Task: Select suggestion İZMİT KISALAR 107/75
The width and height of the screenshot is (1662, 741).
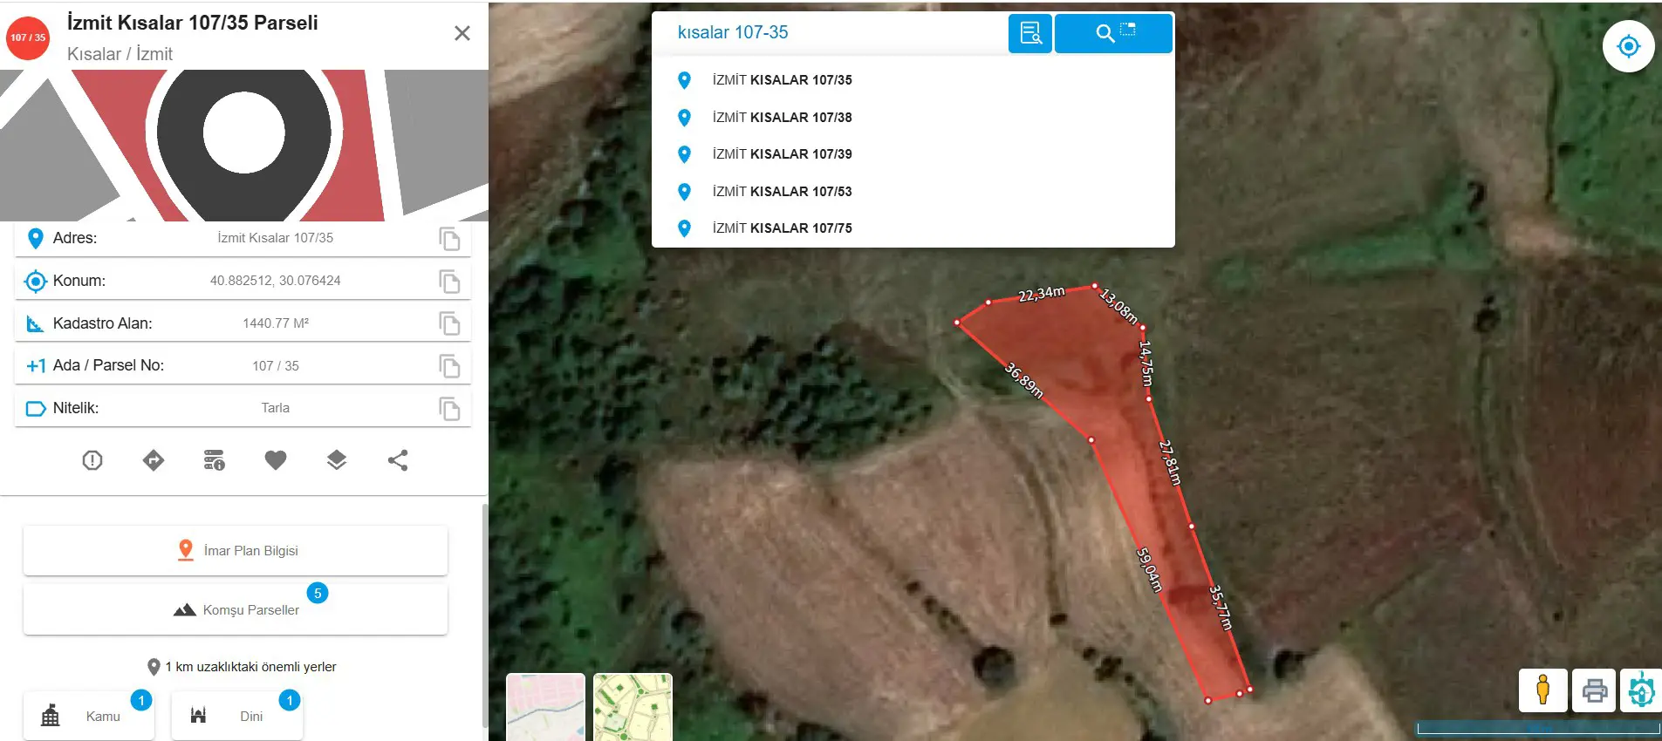Action: pyautogui.click(x=913, y=228)
